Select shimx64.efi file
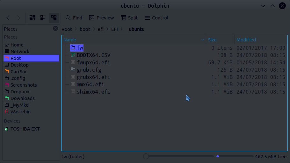Image resolution: width=290 pixels, height=163 pixels. pyautogui.click(x=93, y=92)
